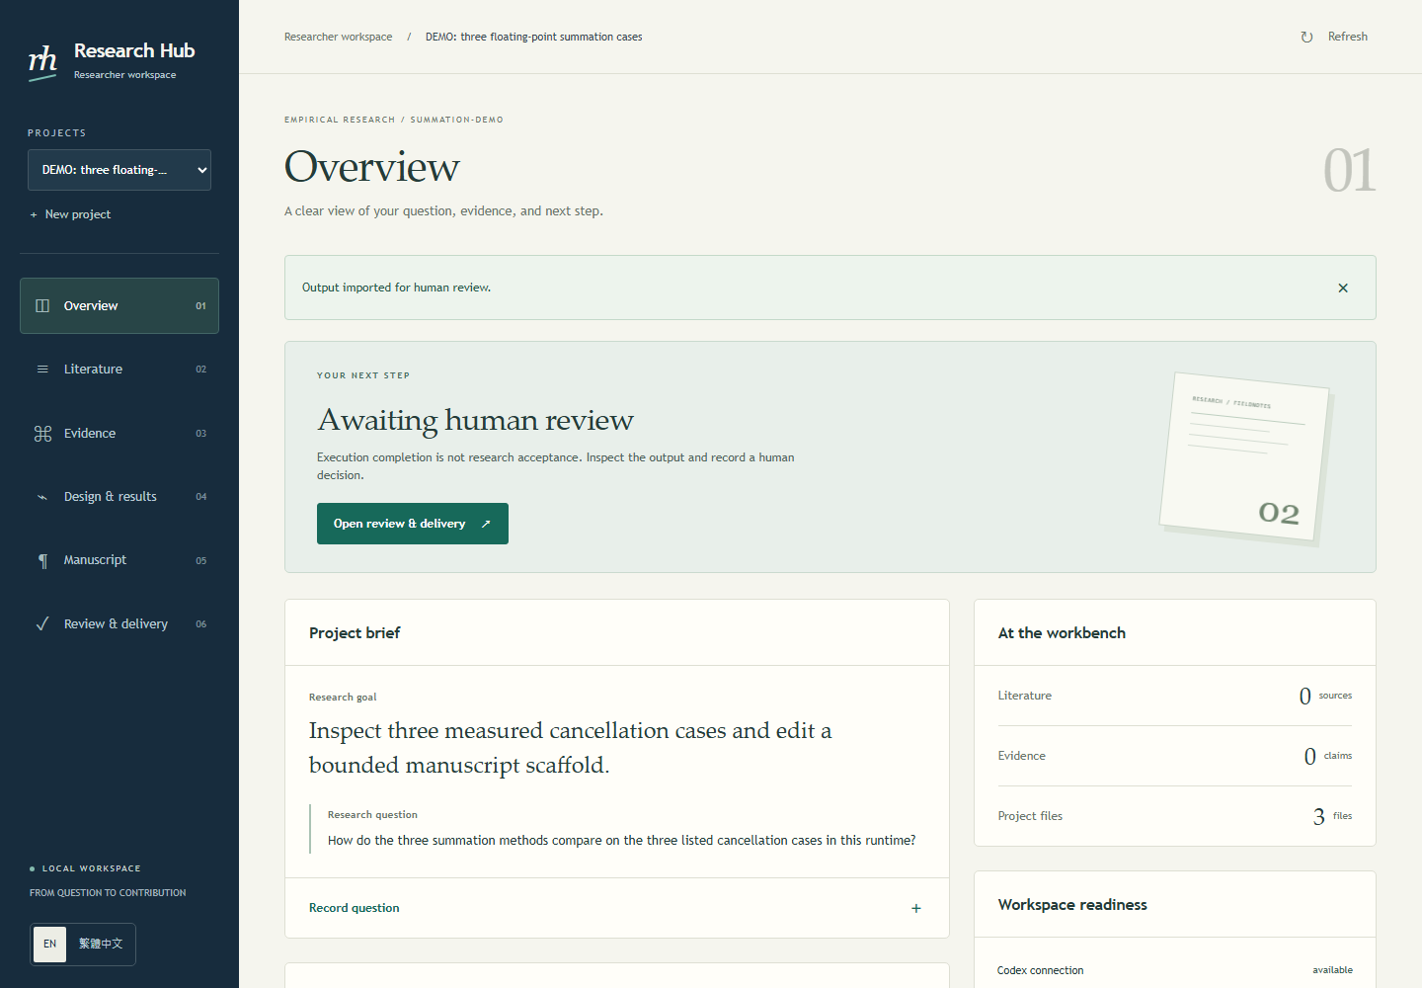
Task: Click the Evidence claims count row
Action: 1175,756
